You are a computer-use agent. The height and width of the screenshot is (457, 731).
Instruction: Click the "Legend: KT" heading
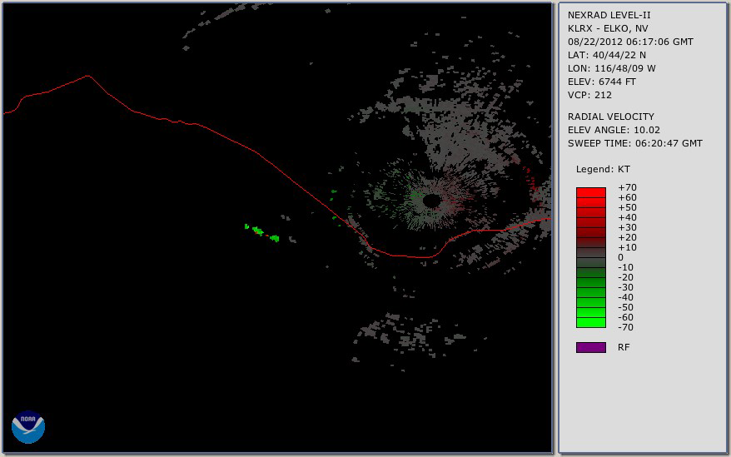tap(603, 169)
